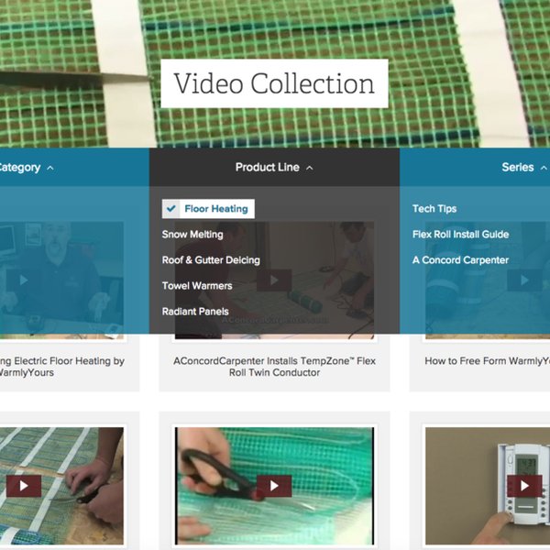Collapse the Product Line filter chevron
Screen dimensions: 550x550
[x=310, y=168]
